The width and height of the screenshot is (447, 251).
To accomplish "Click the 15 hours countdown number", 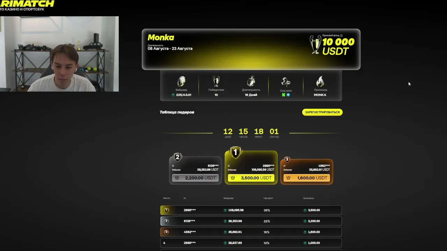I will [x=243, y=131].
